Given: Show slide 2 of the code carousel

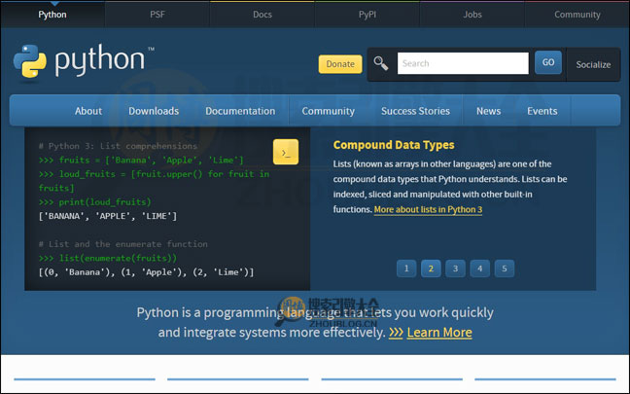Looking at the screenshot, I should point(431,269).
